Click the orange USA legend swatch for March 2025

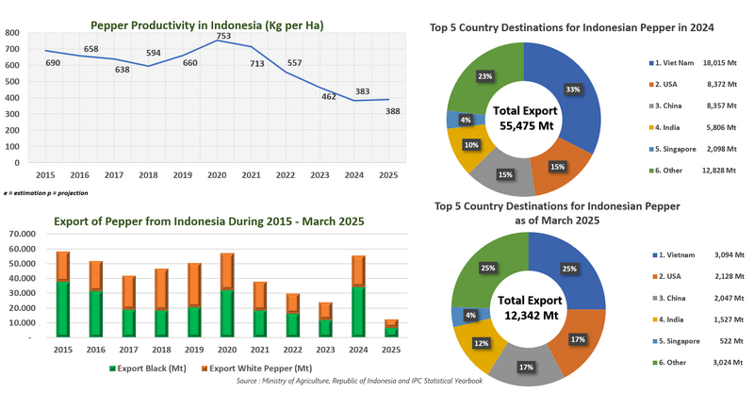coord(653,275)
